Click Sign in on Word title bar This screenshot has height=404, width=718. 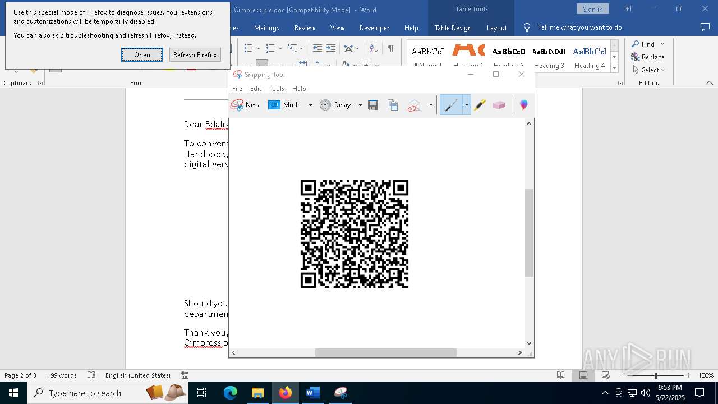(x=592, y=9)
